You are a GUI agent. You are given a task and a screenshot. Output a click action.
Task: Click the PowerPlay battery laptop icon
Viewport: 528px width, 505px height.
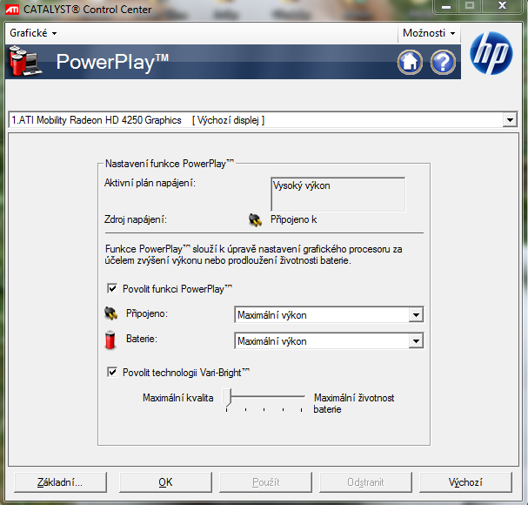(x=25, y=62)
